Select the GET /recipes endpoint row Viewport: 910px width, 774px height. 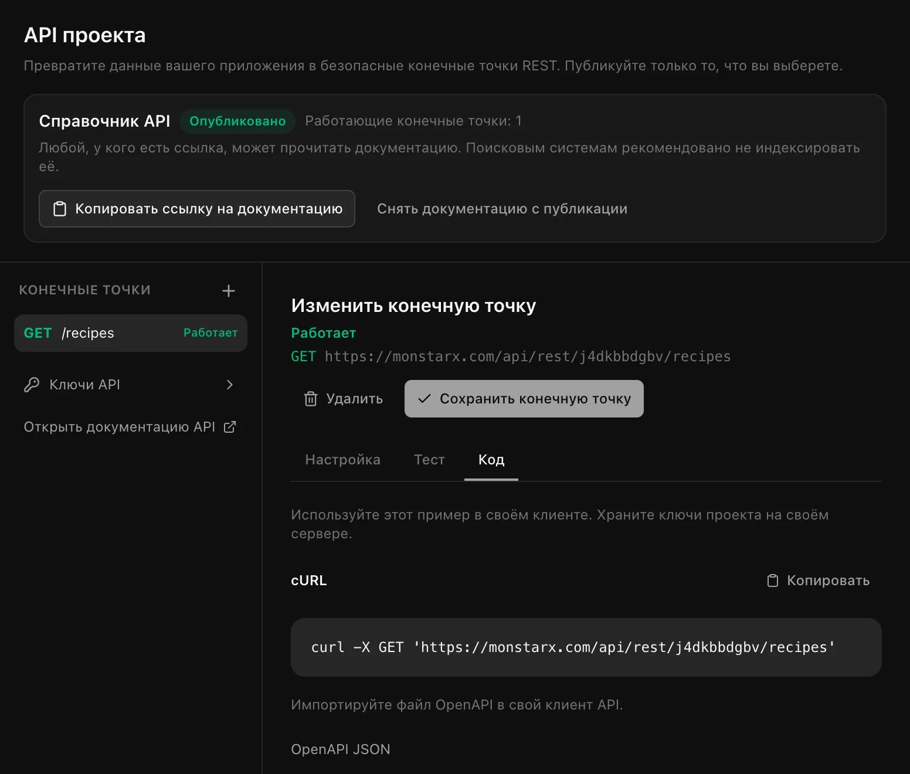click(x=131, y=333)
